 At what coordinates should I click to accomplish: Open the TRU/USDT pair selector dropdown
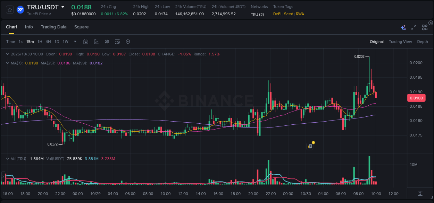coord(62,7)
